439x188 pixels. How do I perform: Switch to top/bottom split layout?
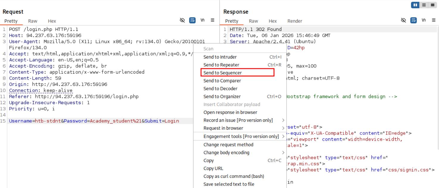tap(424, 5)
